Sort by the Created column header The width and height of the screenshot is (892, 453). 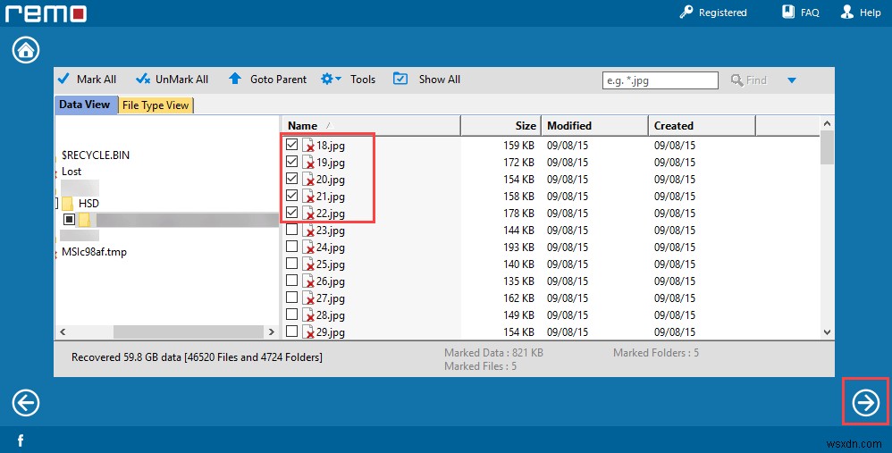point(702,126)
